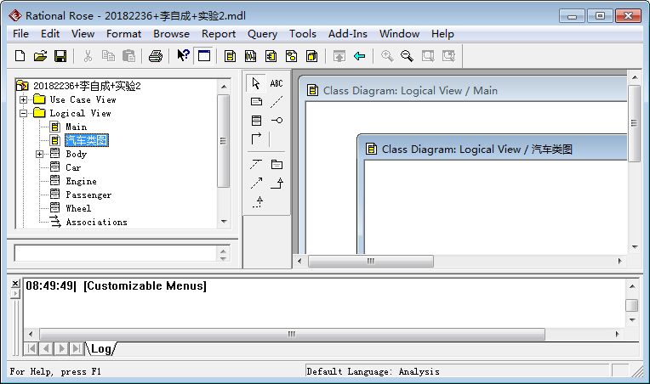Click the diagram area horizontal scrollbar thumb
The width and height of the screenshot is (650, 384).
coord(371,261)
